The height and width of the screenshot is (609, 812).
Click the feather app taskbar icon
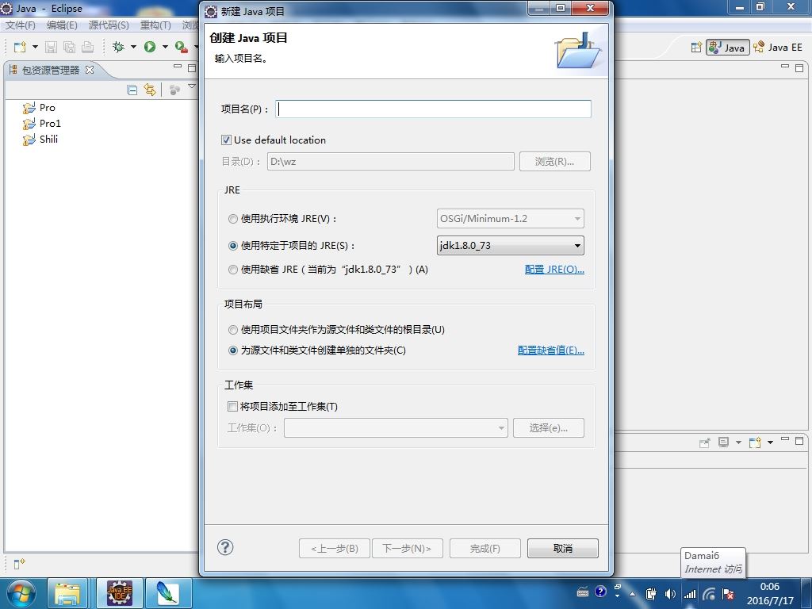click(x=168, y=593)
